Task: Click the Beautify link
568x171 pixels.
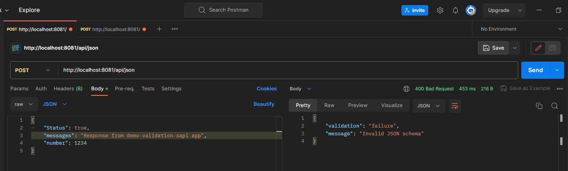Action: [x=264, y=104]
